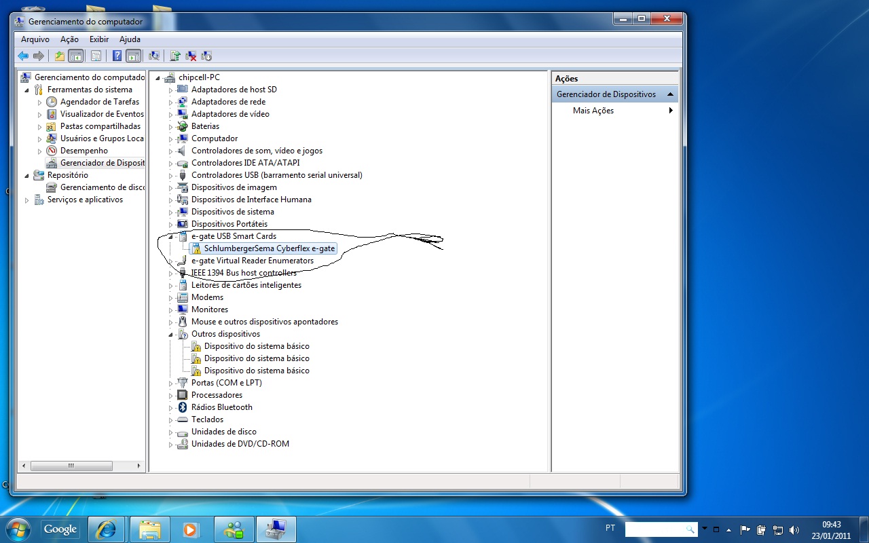Viewport: 869px width, 543px height.
Task: Open Mais Ações in the actions pane
Action: 593,111
